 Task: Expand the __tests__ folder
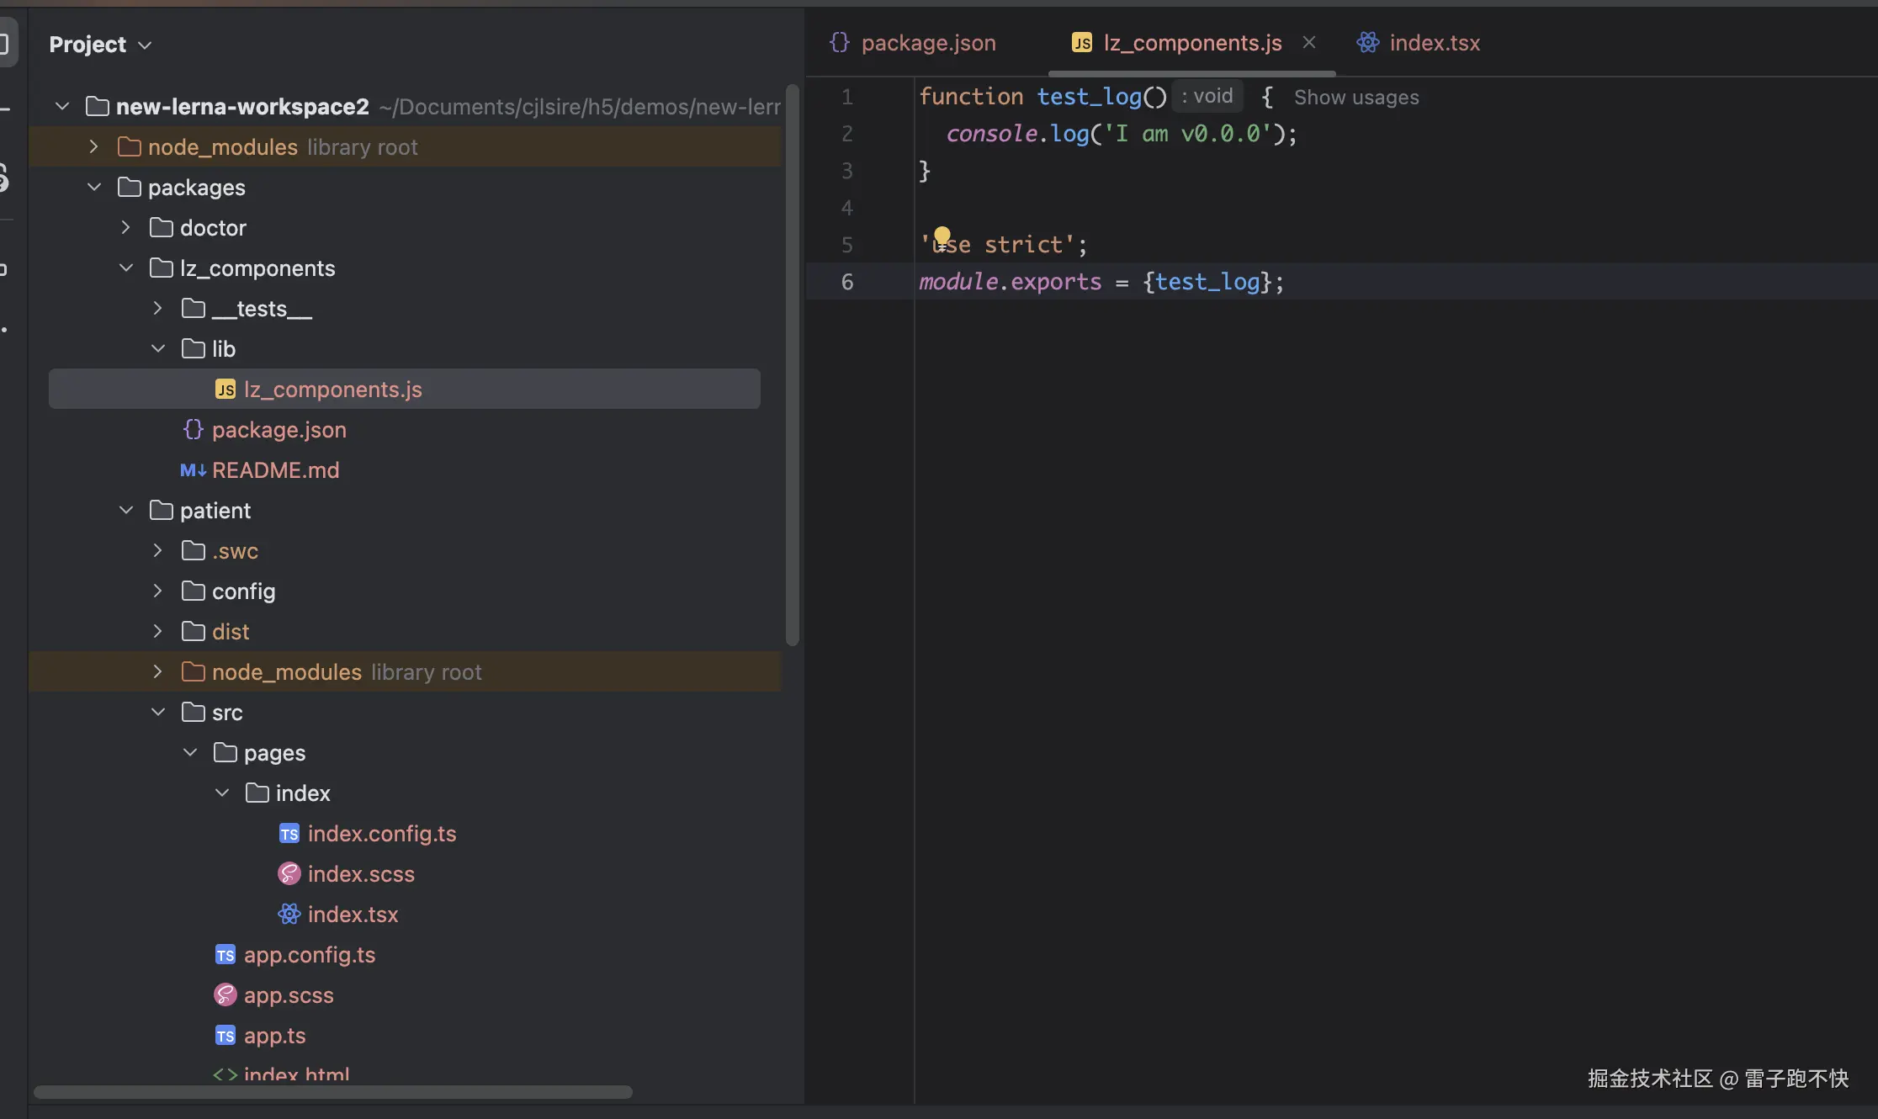click(157, 309)
